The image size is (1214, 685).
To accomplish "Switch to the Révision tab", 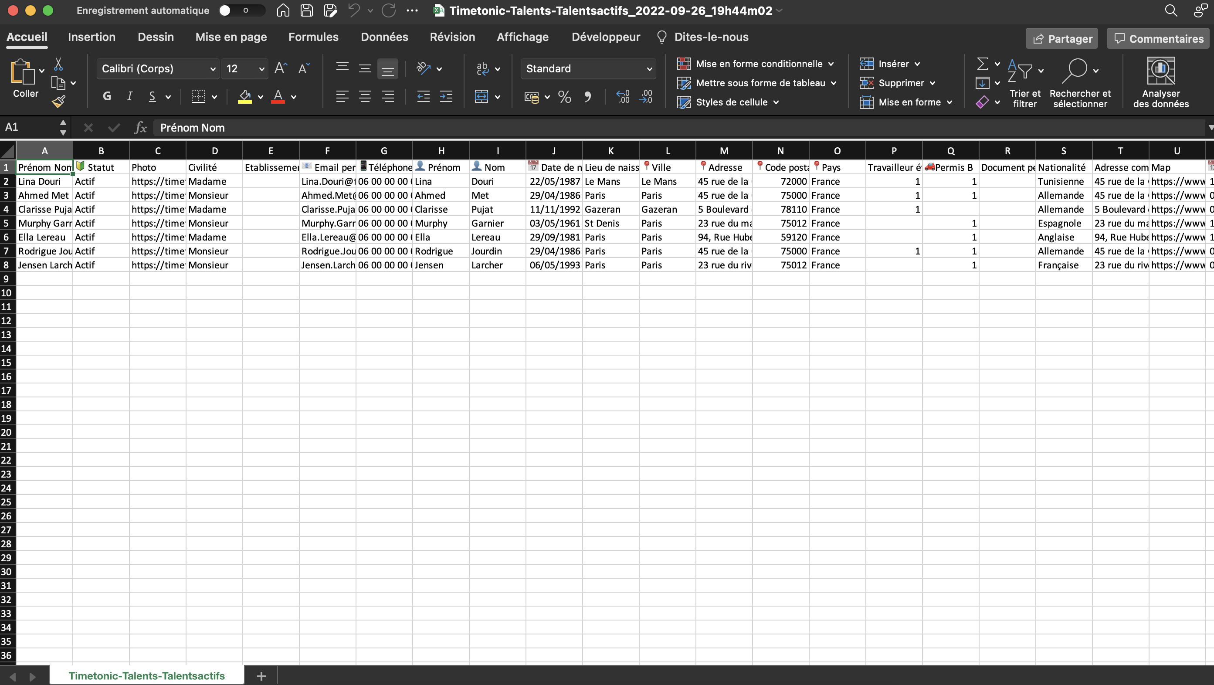I will tap(452, 37).
